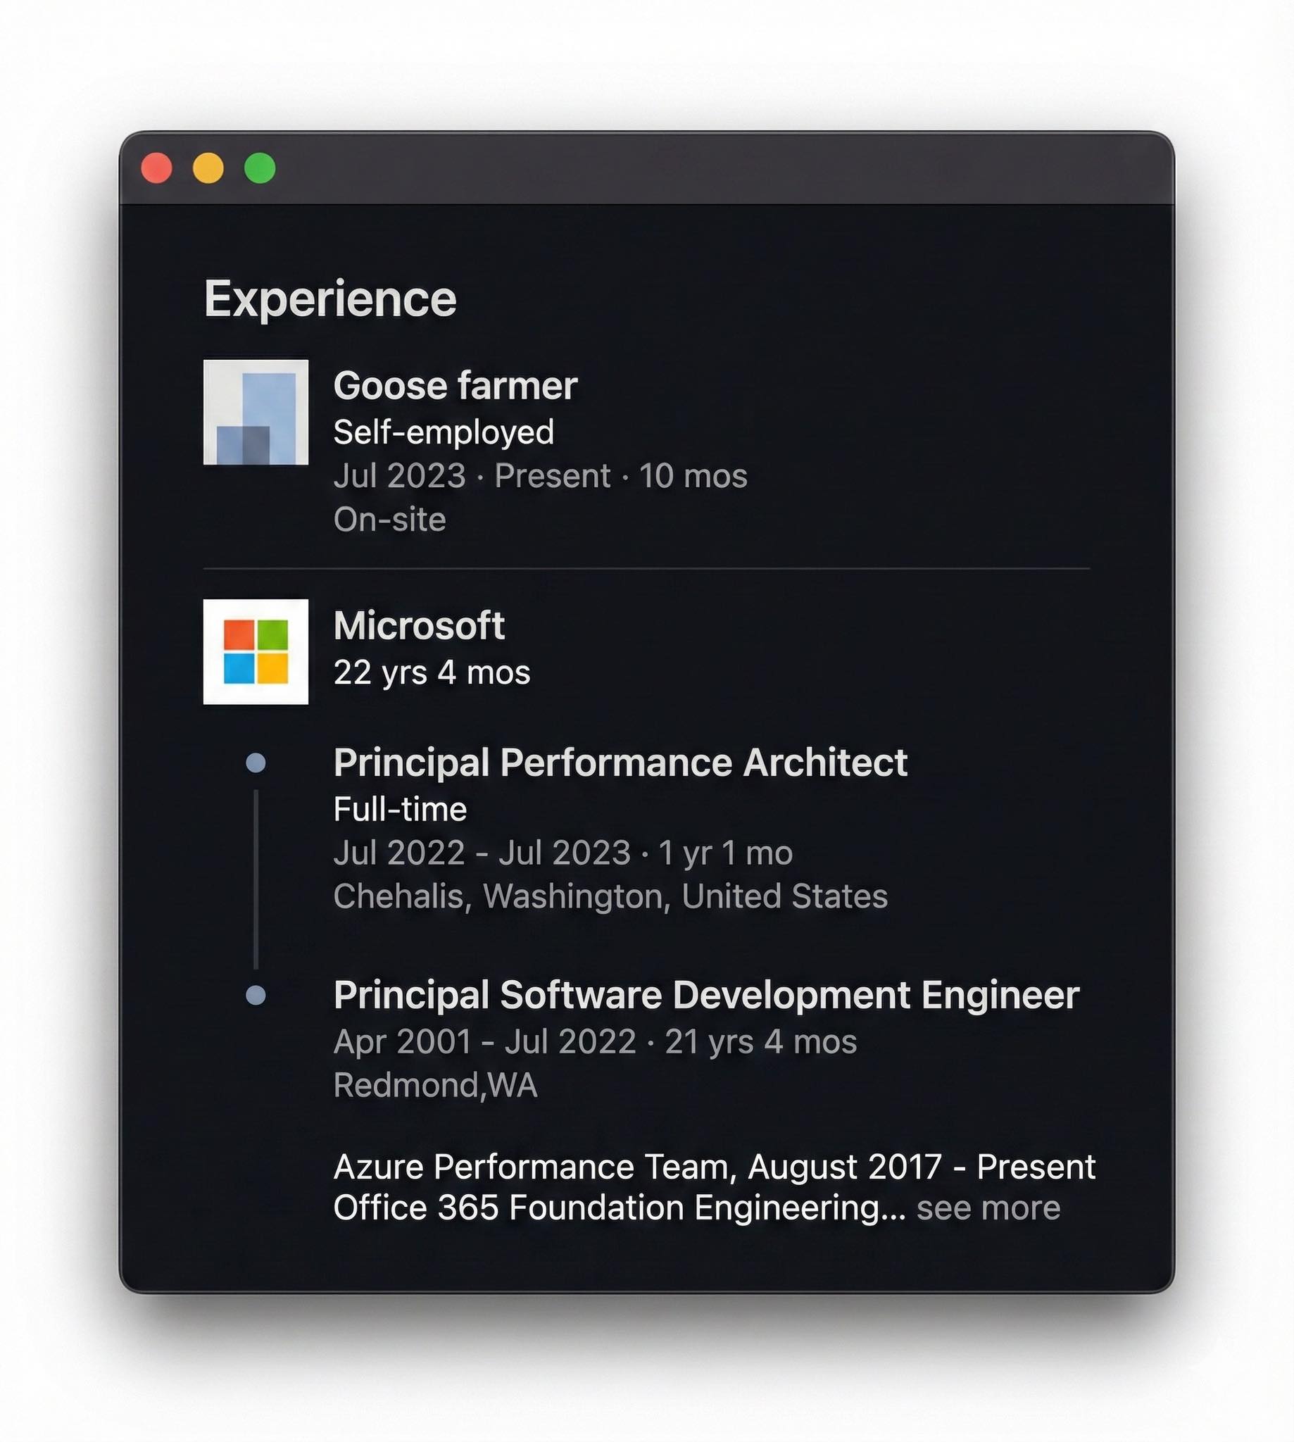Click the "Full-time" employment type
Image resolution: width=1294 pixels, height=1442 pixels.
401,809
